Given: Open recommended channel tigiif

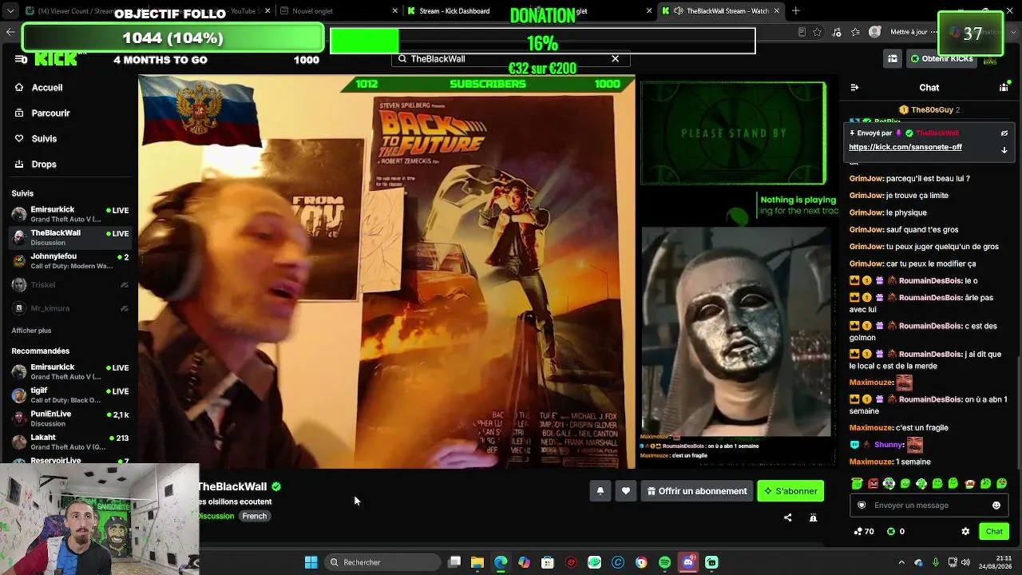Looking at the screenshot, I should coord(70,395).
